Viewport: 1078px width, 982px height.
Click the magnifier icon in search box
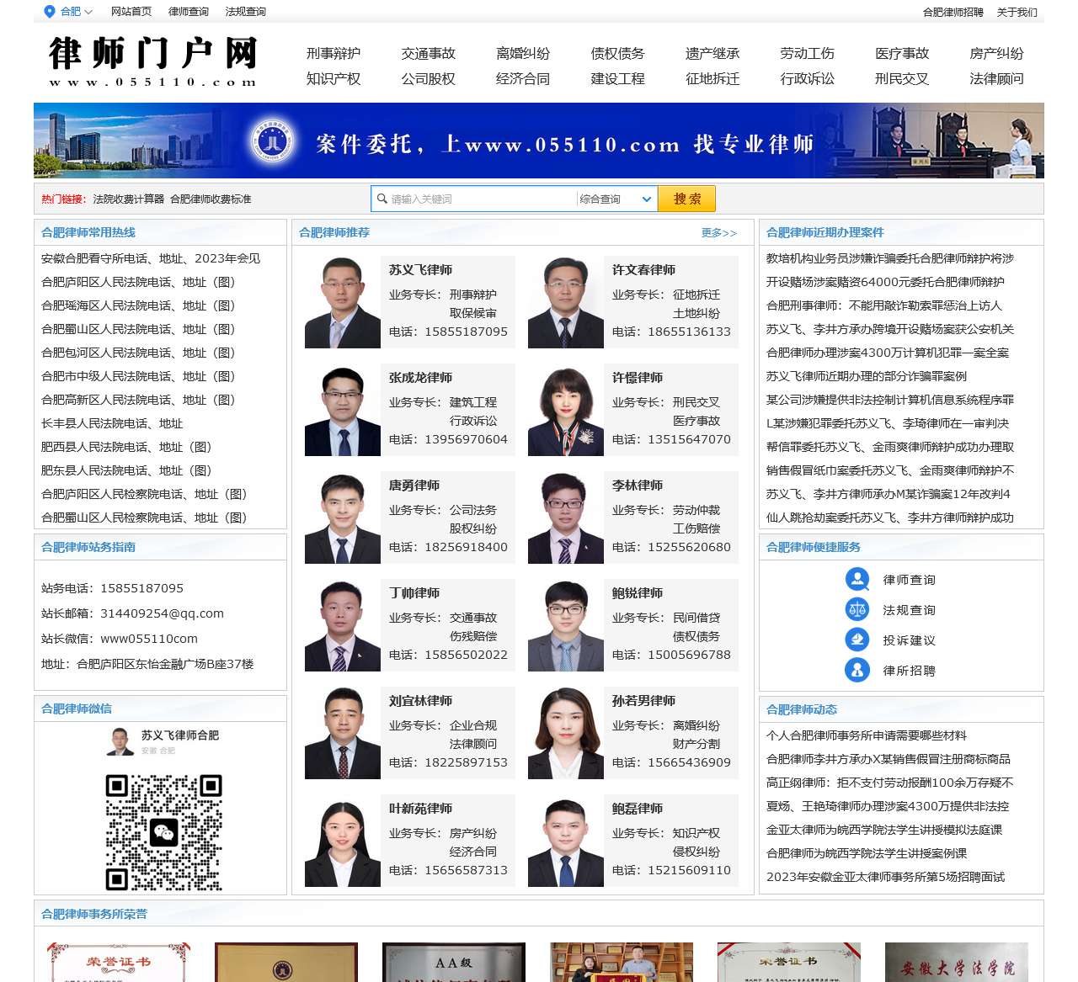382,199
